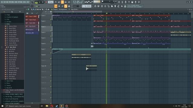193x108 pixels.
Task: Show pattern clips in picker via piano icon
Action: [x=27, y=13]
